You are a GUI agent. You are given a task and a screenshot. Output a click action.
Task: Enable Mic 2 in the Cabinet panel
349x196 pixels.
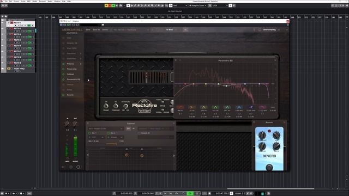tap(109, 133)
